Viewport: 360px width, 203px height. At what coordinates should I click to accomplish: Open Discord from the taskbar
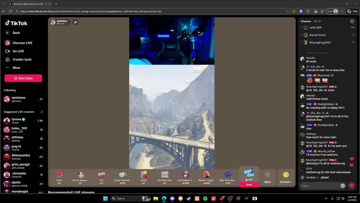click(x=172, y=198)
